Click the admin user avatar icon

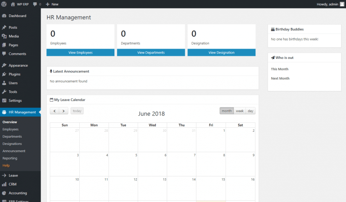(x=342, y=4)
